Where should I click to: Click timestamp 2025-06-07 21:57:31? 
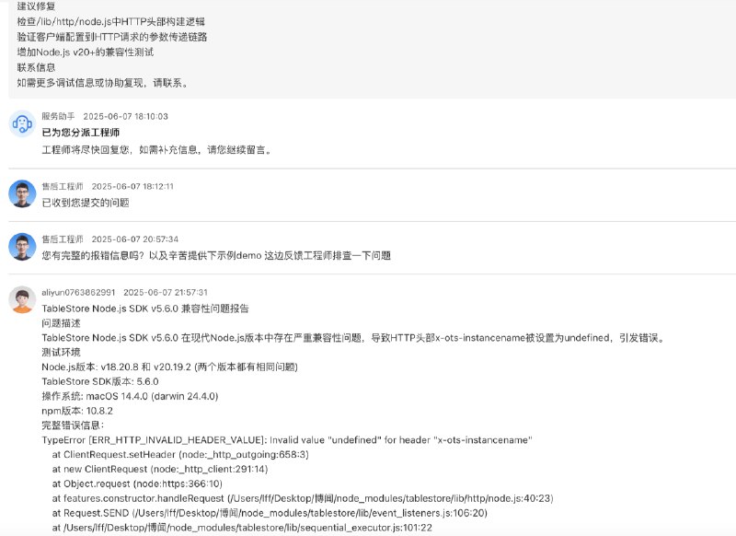click(166, 292)
